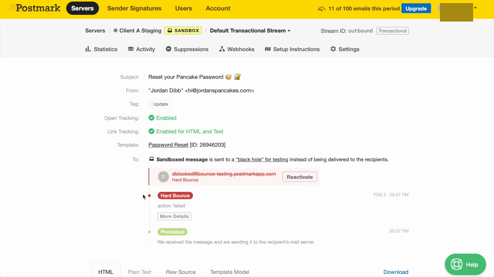Click the FEB 3 05:57 PM timestamp

(x=391, y=195)
